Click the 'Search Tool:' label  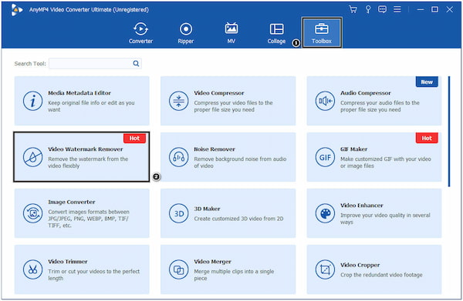click(x=30, y=64)
